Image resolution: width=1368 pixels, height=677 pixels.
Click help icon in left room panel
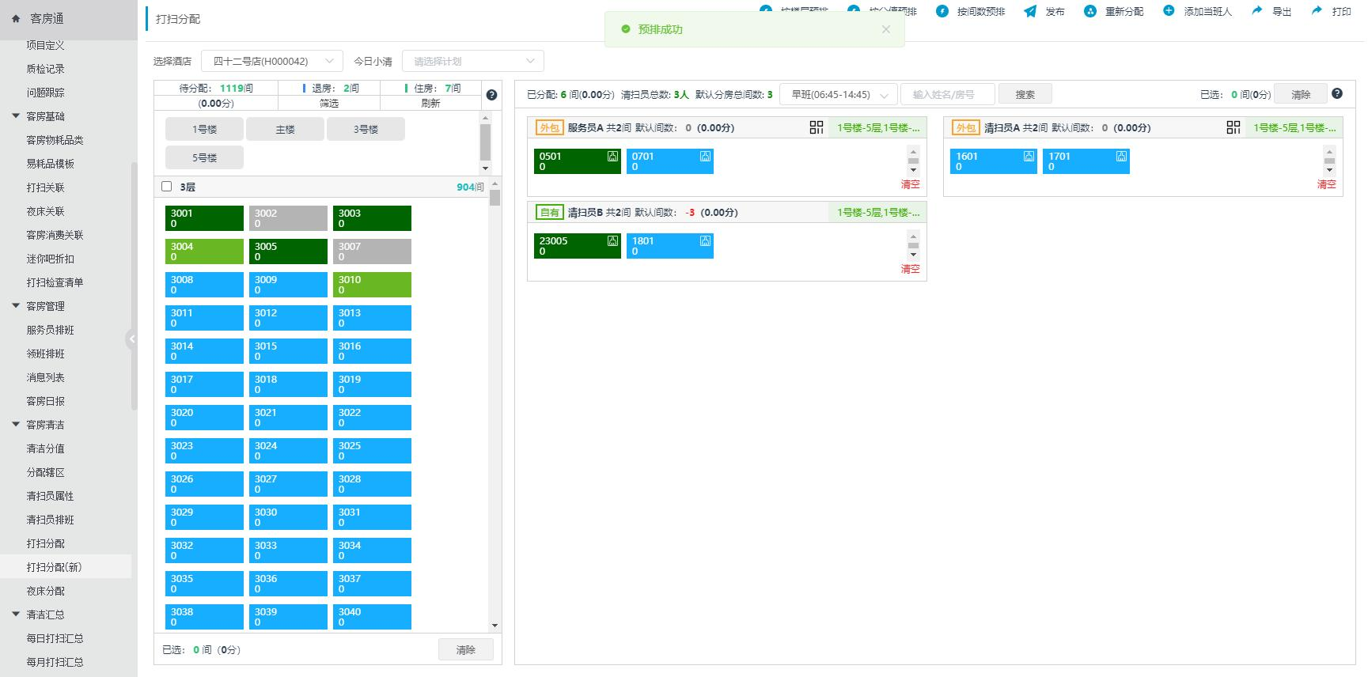tap(491, 95)
